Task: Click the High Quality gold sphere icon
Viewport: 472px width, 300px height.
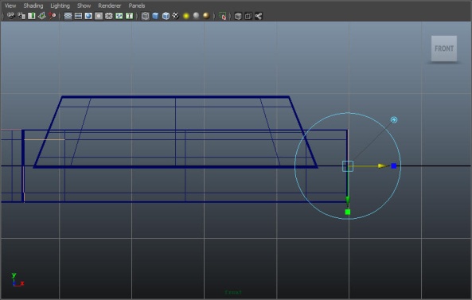Action: pyautogui.click(x=206, y=16)
